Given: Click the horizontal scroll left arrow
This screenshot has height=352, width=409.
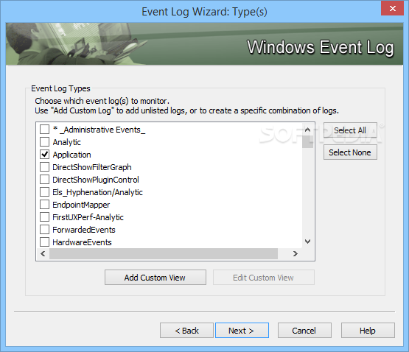Looking at the screenshot, I should [43, 254].
